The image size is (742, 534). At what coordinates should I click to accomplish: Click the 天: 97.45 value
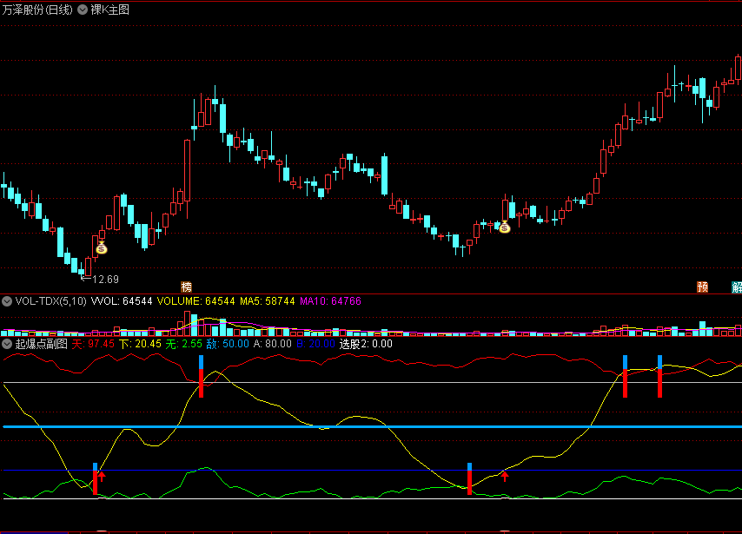93,344
